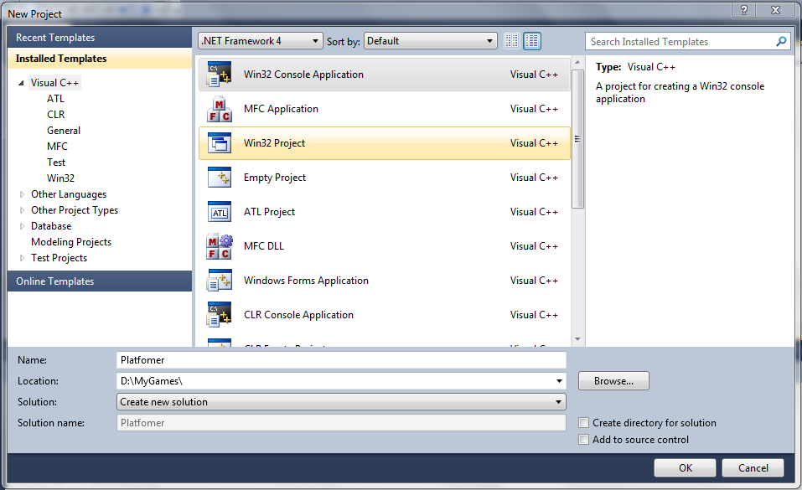Viewport: 802px width, 490px height.
Task: Open the .NET Framework 4 dropdown
Action: 261,41
